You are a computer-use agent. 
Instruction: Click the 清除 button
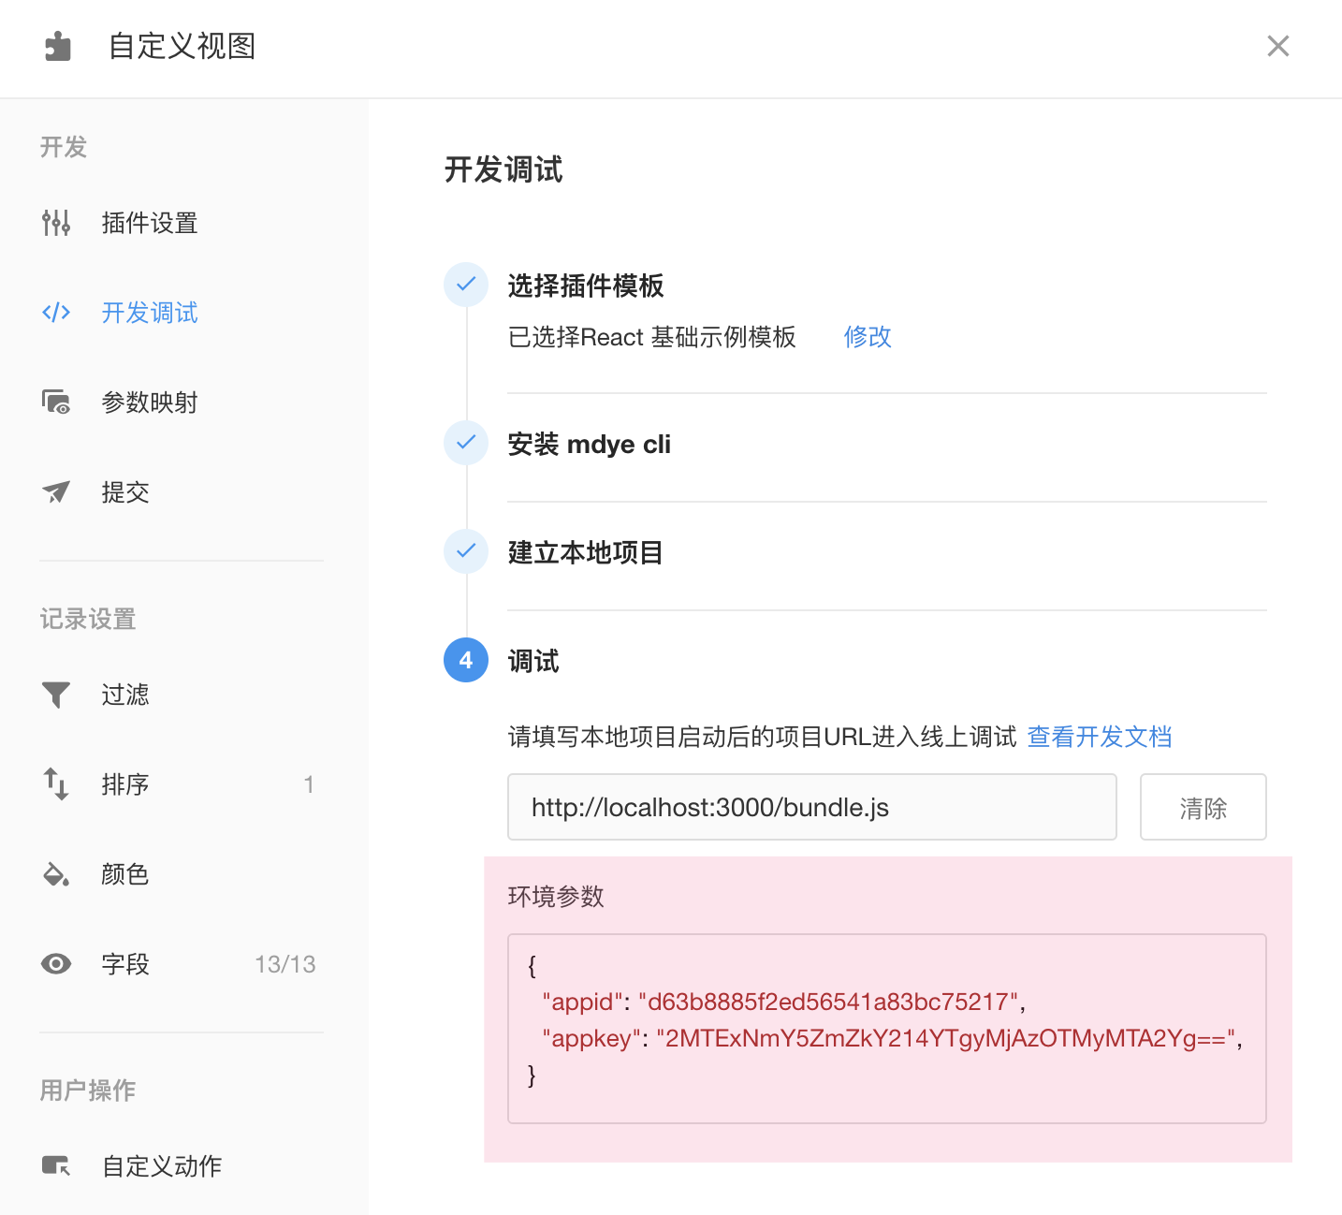1203,807
